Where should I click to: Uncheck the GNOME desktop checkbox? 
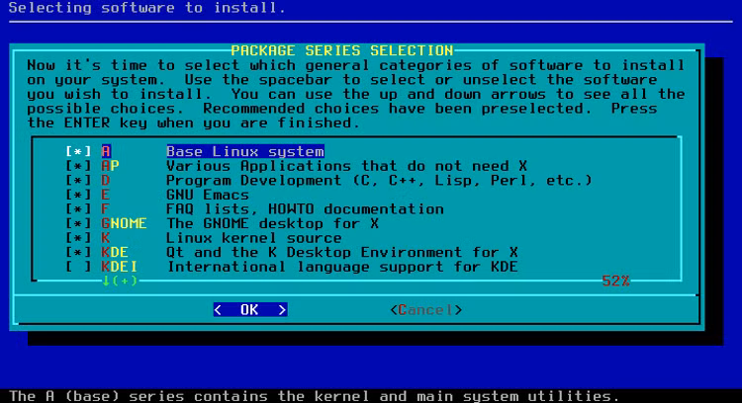[78, 223]
